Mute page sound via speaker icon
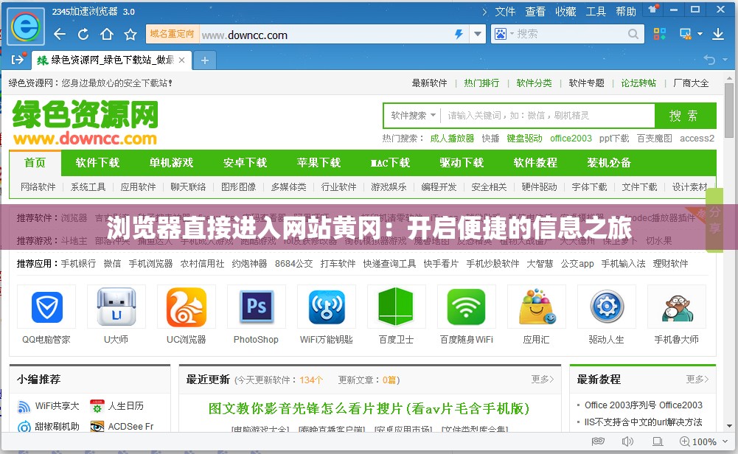 pyautogui.click(x=626, y=441)
